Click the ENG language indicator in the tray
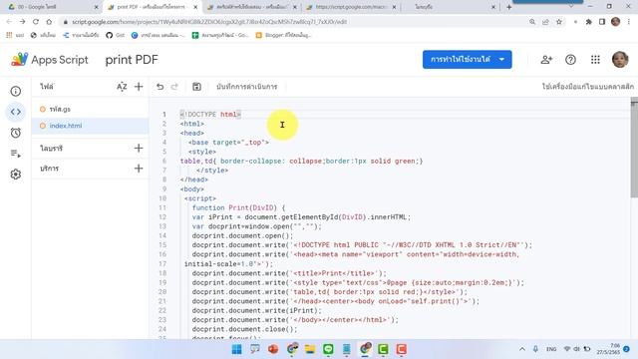 click(551, 349)
